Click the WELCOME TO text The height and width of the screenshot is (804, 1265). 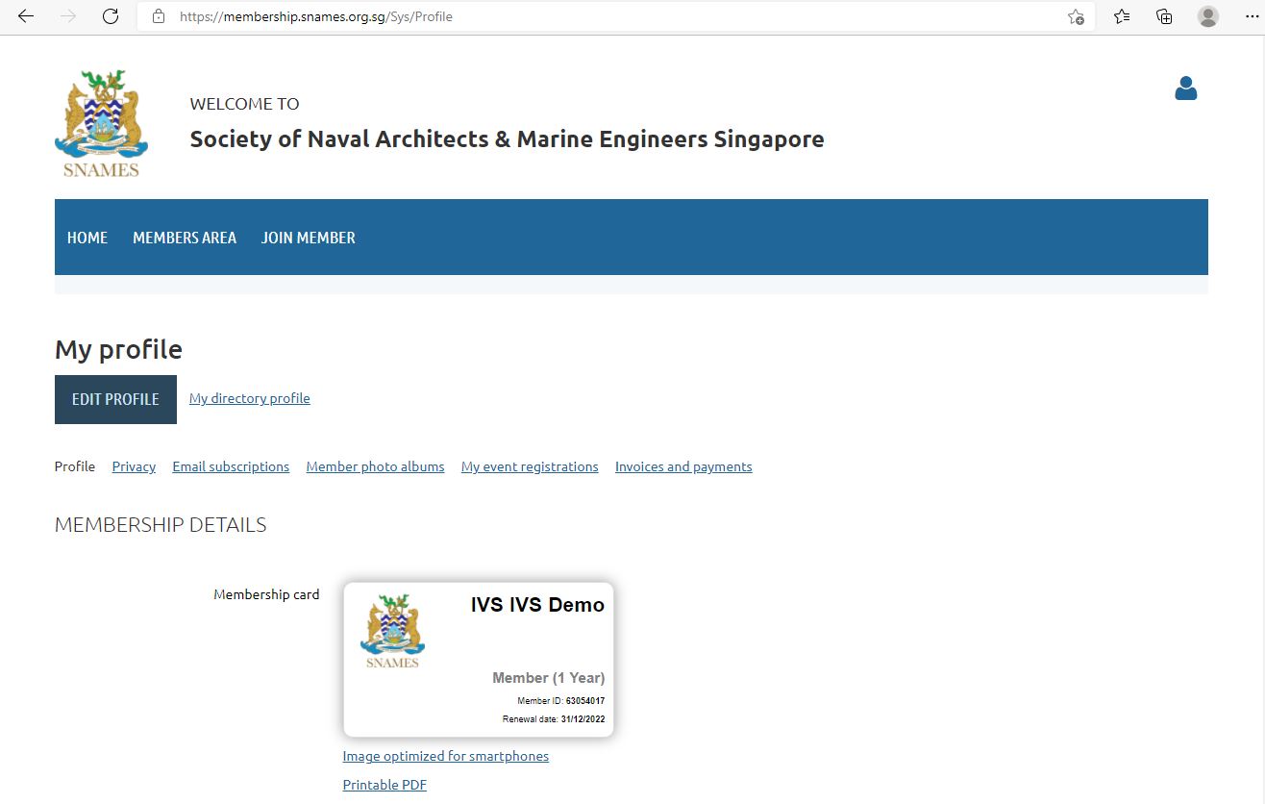(x=244, y=104)
